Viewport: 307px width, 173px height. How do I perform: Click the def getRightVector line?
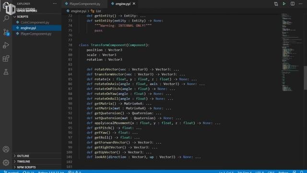tap(122, 148)
